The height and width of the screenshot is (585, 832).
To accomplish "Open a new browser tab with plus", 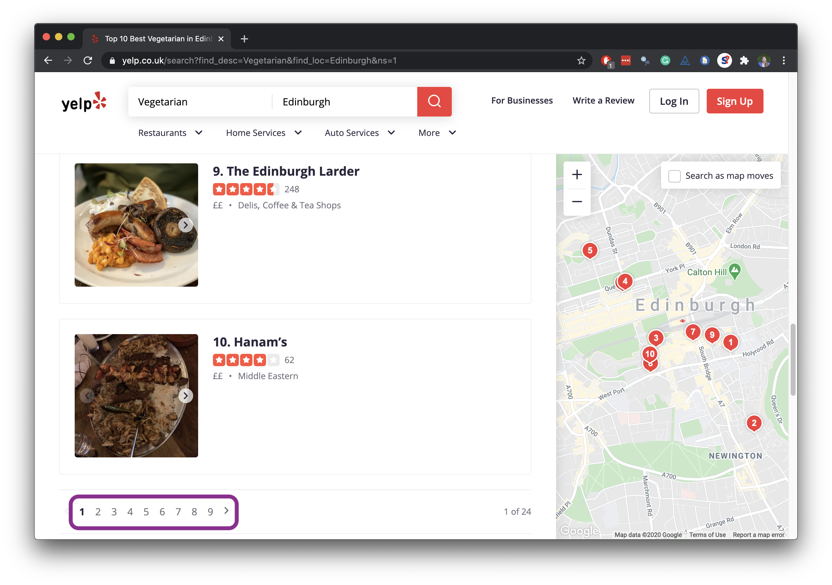I will point(244,39).
